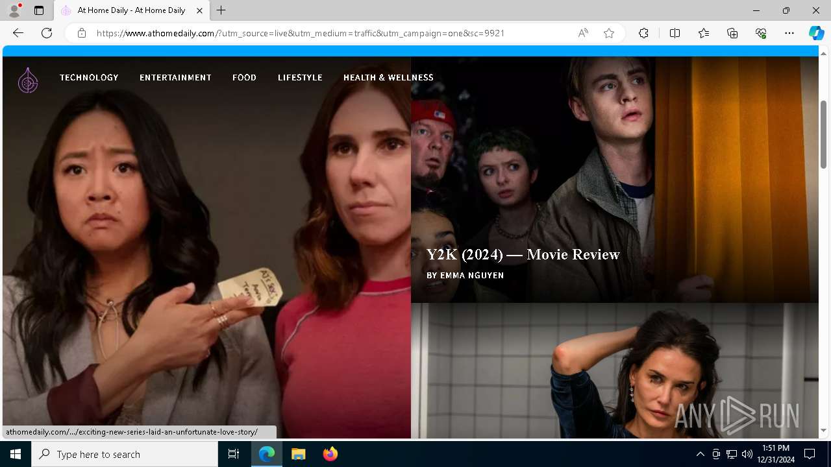Open the Windows Start menu
This screenshot has width=831, height=467.
tap(16, 454)
